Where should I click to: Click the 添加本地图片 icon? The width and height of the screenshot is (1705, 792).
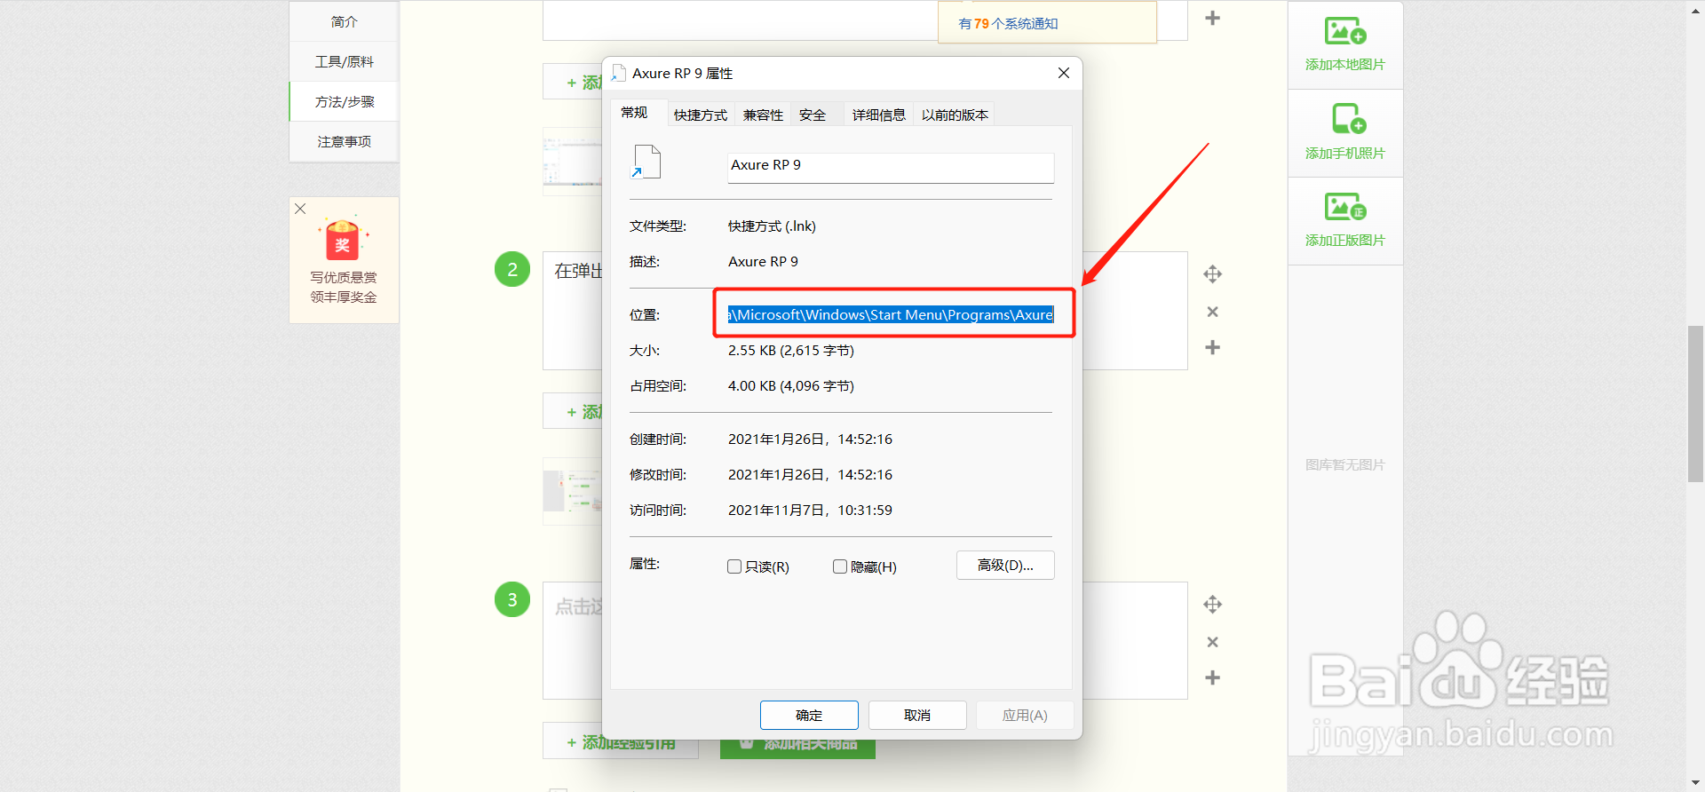pos(1345,32)
